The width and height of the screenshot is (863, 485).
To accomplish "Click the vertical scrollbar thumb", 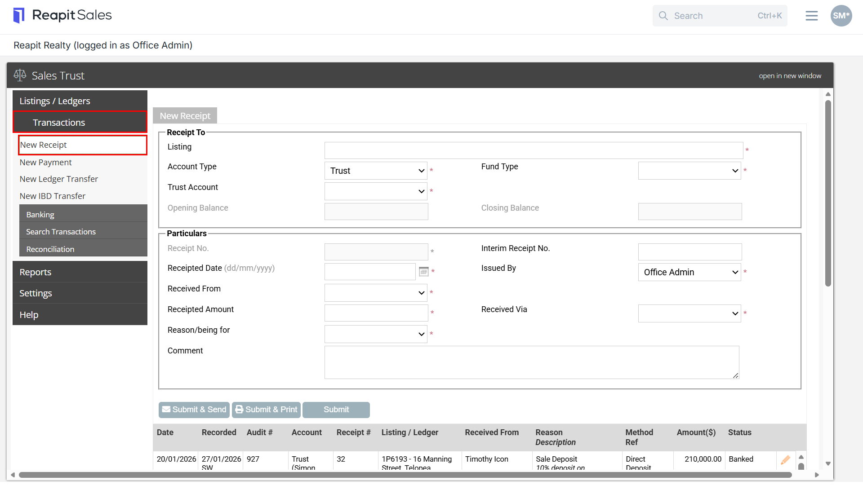I will pyautogui.click(x=828, y=193).
